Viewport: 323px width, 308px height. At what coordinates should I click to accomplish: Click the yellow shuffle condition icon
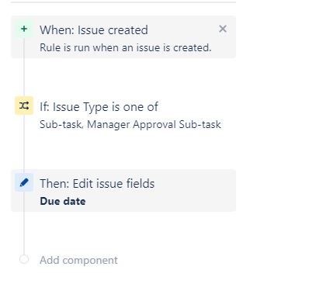(24, 106)
